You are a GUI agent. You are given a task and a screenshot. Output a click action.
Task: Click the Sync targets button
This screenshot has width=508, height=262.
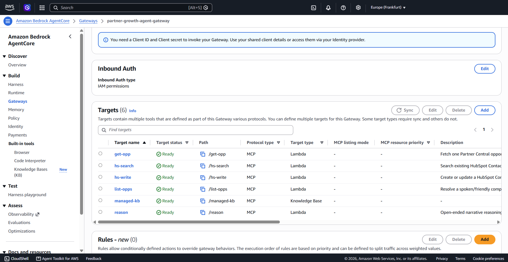405,110
